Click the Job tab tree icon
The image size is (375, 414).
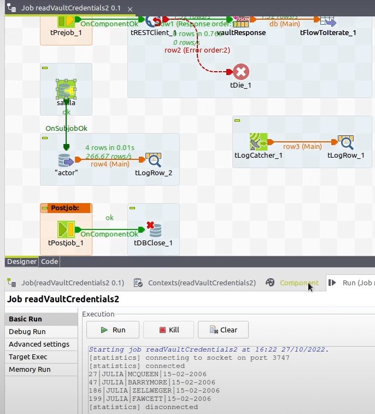pyautogui.click(x=11, y=283)
